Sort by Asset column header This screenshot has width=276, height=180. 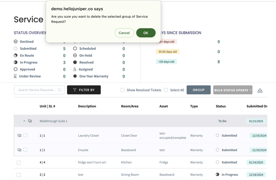tap(164, 106)
